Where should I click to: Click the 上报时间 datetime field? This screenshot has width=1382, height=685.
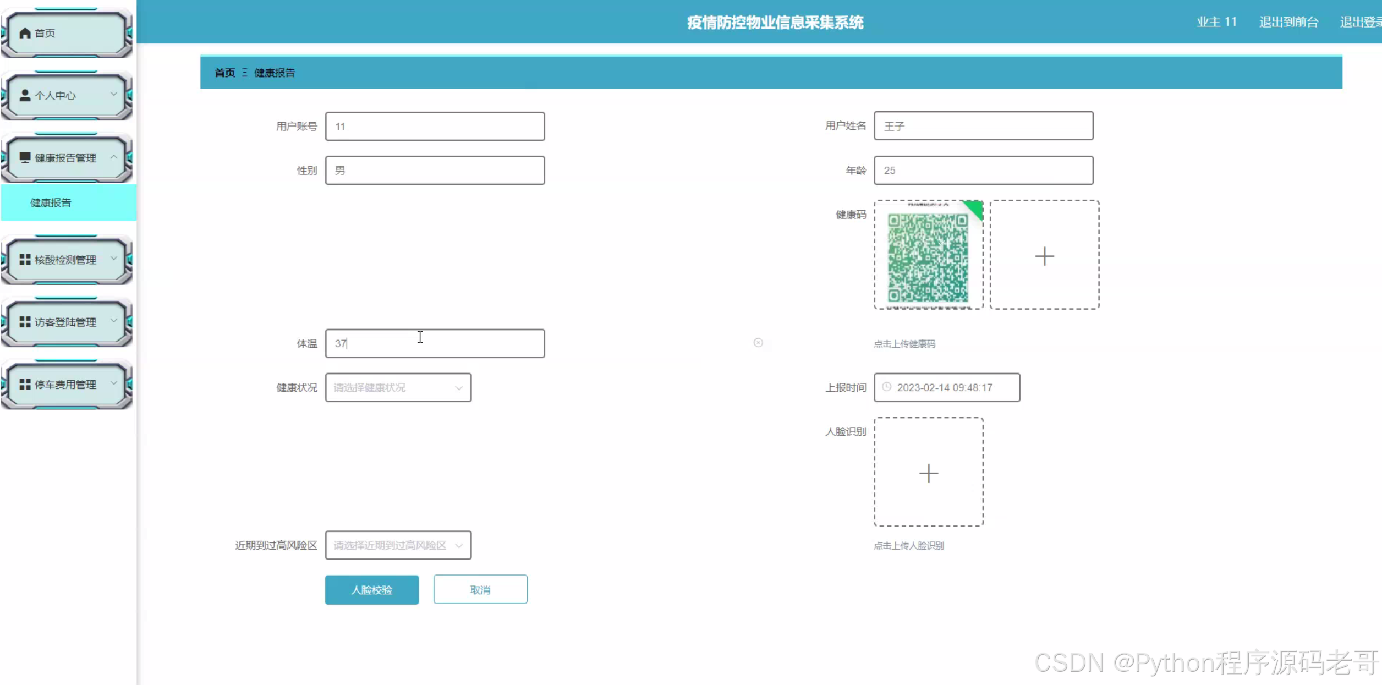946,387
